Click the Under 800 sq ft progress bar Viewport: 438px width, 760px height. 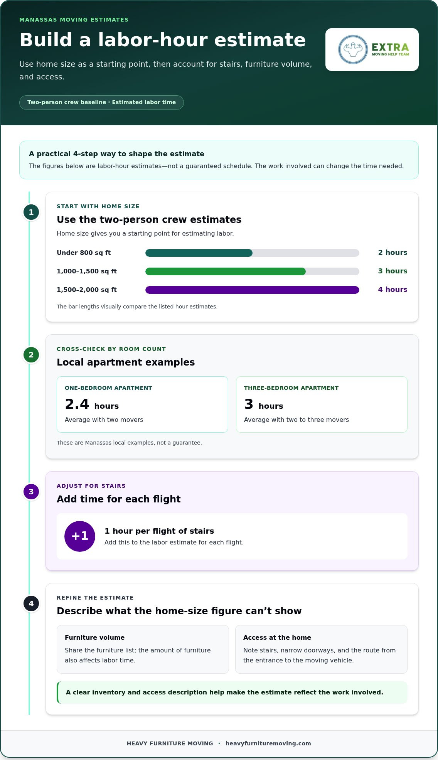pos(252,253)
